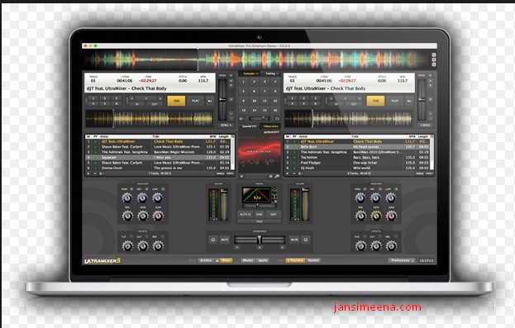
Task: Toggle left HIGH kill button
Action: click(131, 189)
